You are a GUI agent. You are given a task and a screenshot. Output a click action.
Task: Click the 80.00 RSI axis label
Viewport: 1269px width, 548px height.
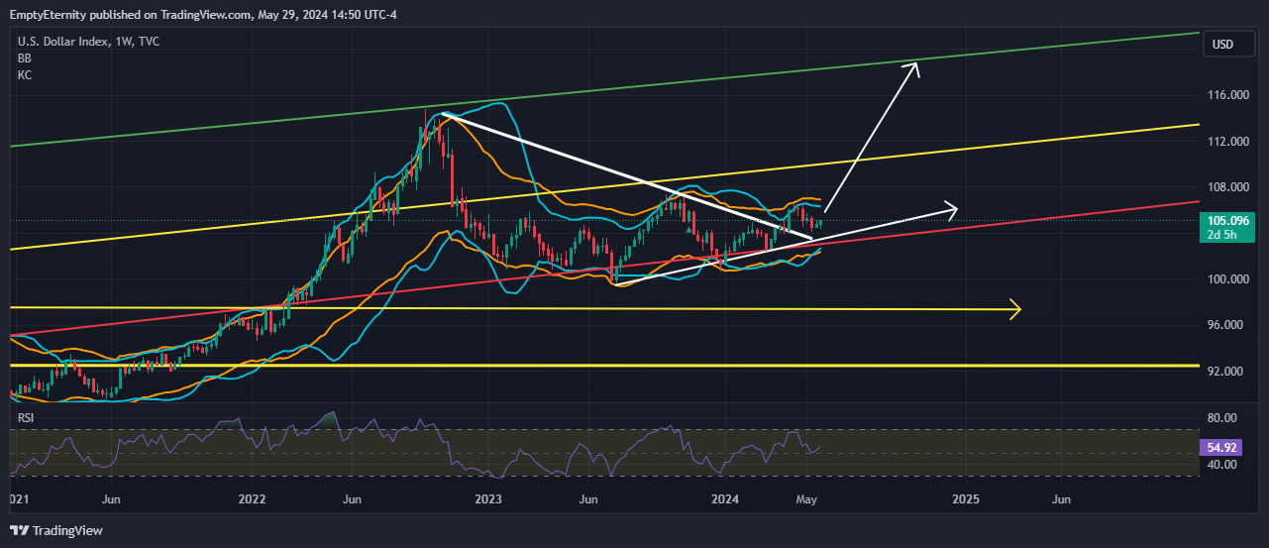[x=1222, y=418]
